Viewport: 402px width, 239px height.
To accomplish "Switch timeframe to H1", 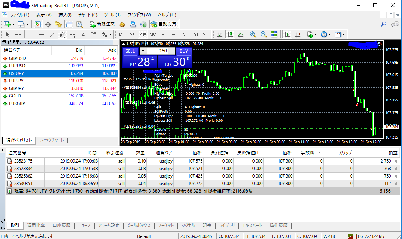I will pos(163,34).
